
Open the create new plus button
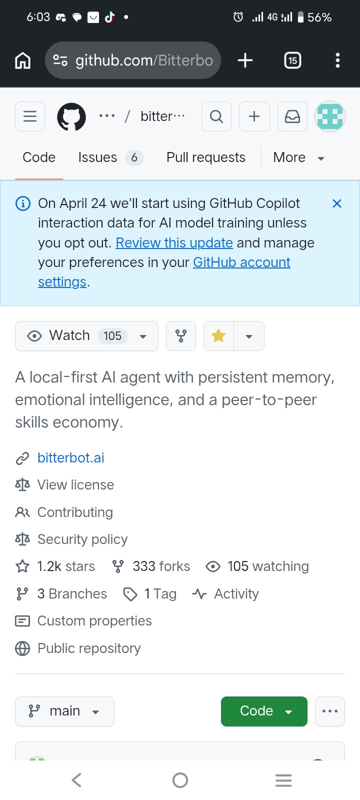point(254,116)
